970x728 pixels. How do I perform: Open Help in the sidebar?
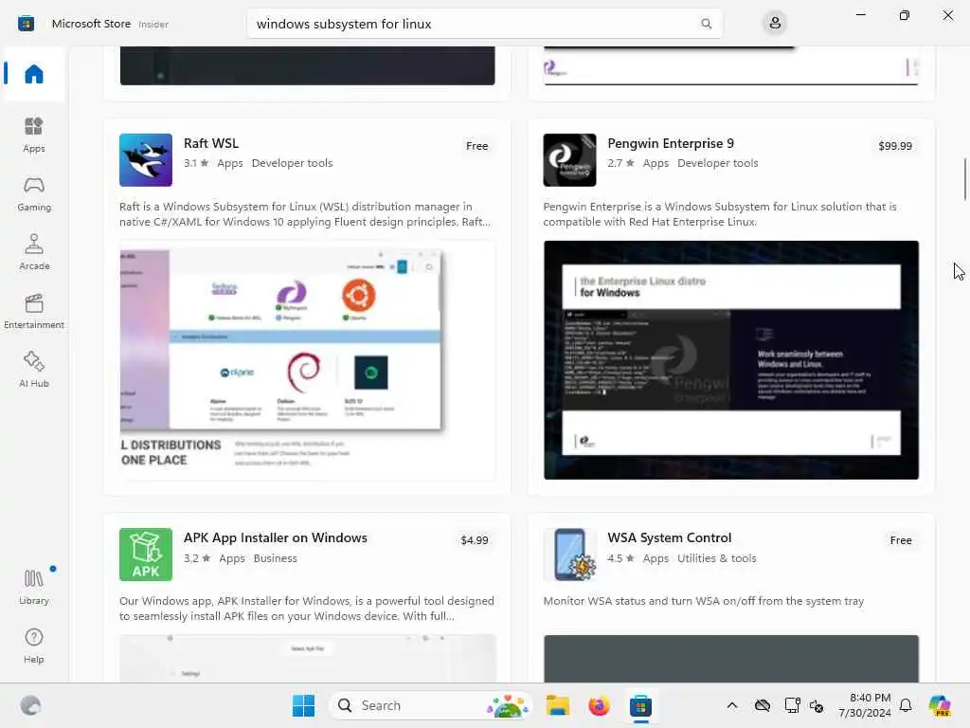point(34,646)
